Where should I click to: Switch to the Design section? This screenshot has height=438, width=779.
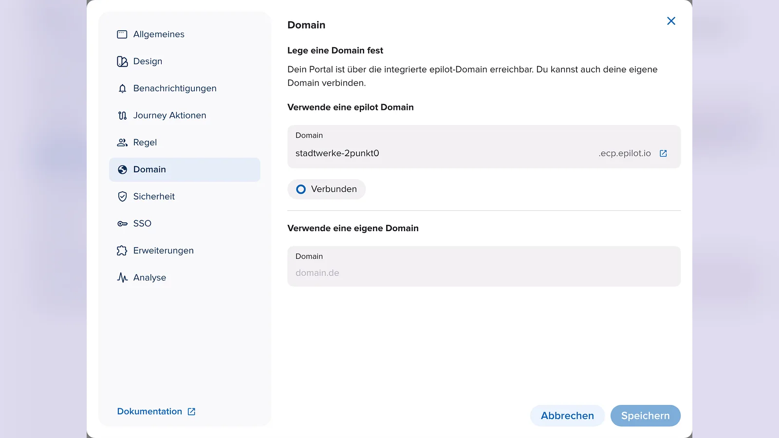coord(185,61)
